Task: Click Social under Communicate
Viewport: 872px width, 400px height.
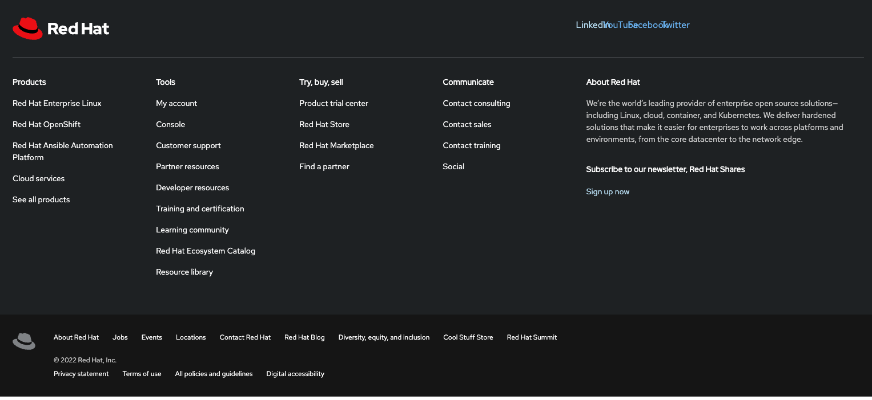Action: pyautogui.click(x=453, y=166)
